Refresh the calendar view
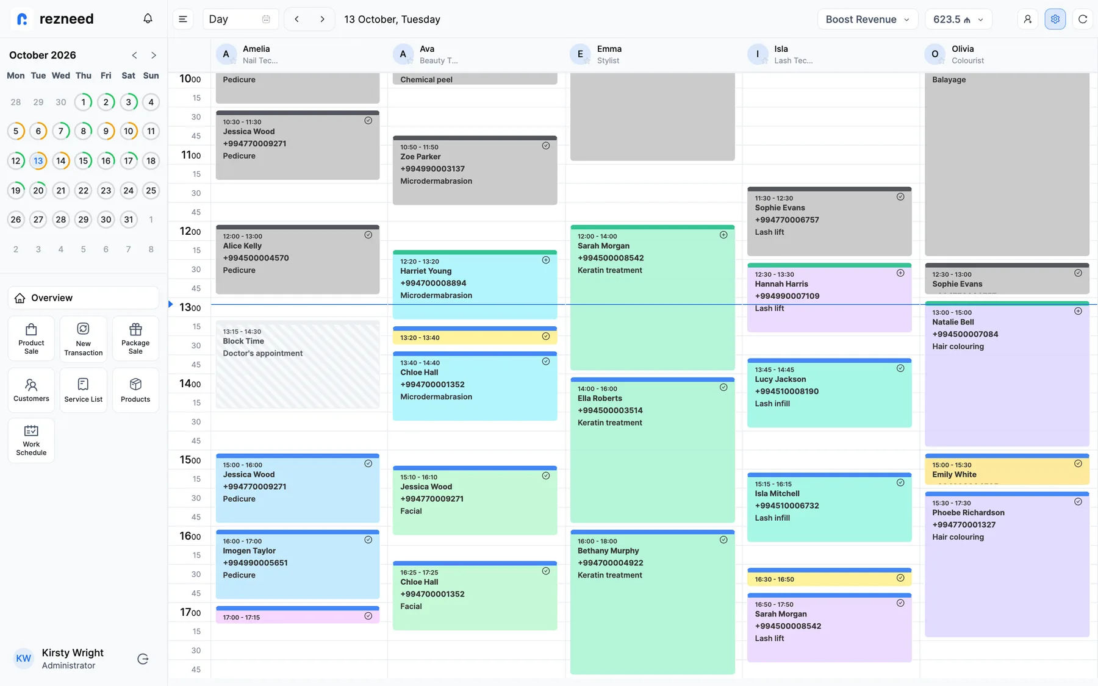The width and height of the screenshot is (1098, 686). coord(1083,19)
